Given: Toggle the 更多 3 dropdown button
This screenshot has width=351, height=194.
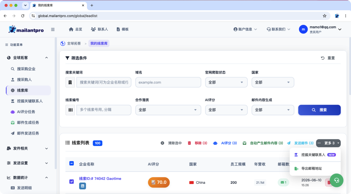Looking at the screenshot, I should (x=328, y=143).
